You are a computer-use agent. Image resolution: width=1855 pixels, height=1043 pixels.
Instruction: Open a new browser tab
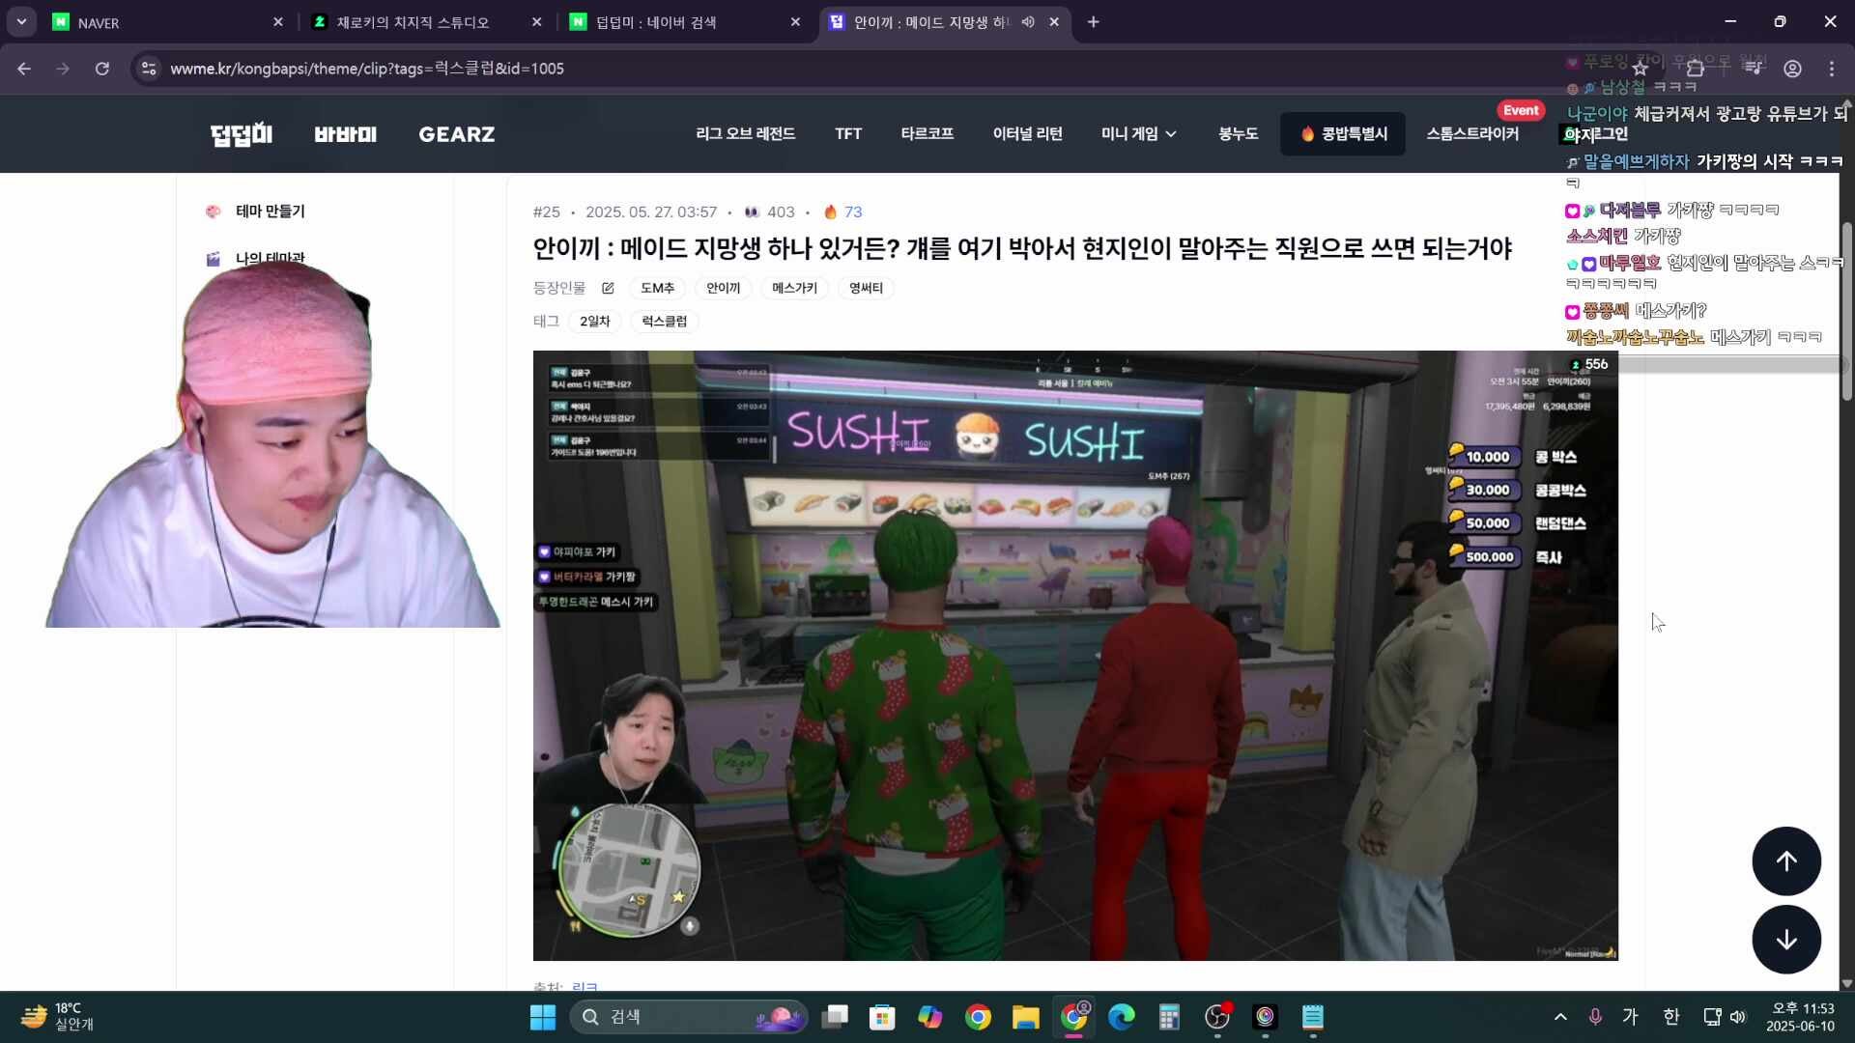1093,22
